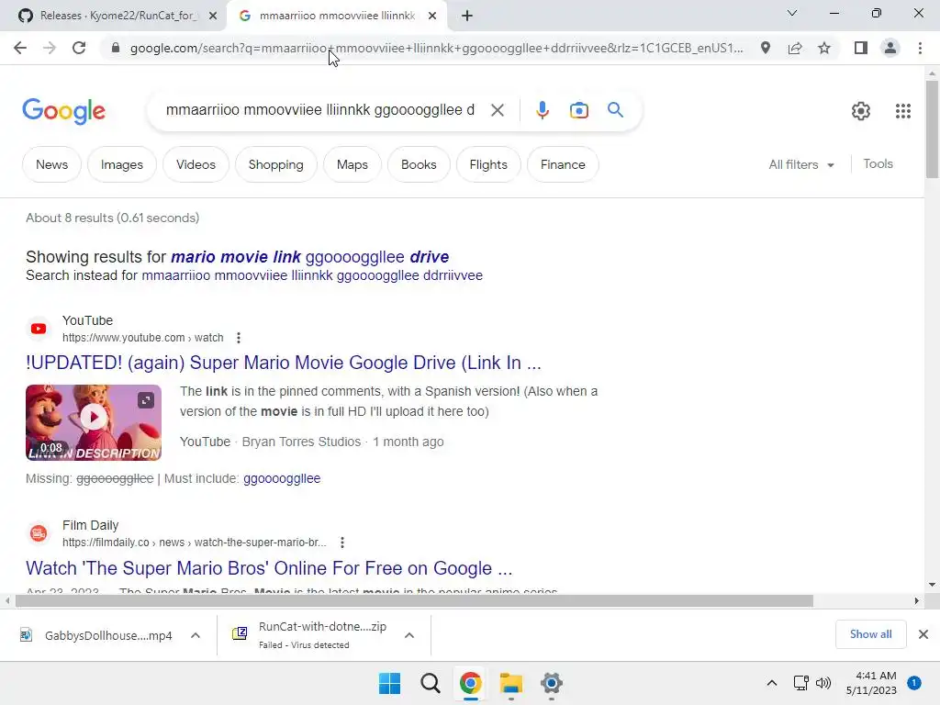This screenshot has width=940, height=705.
Task: Open Google apps grid
Action: click(903, 111)
